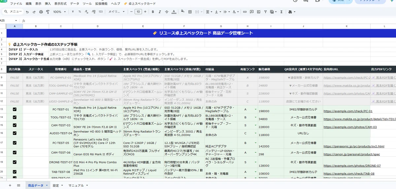
Task: Click the undo arrow icon
Action: coord(28,12)
